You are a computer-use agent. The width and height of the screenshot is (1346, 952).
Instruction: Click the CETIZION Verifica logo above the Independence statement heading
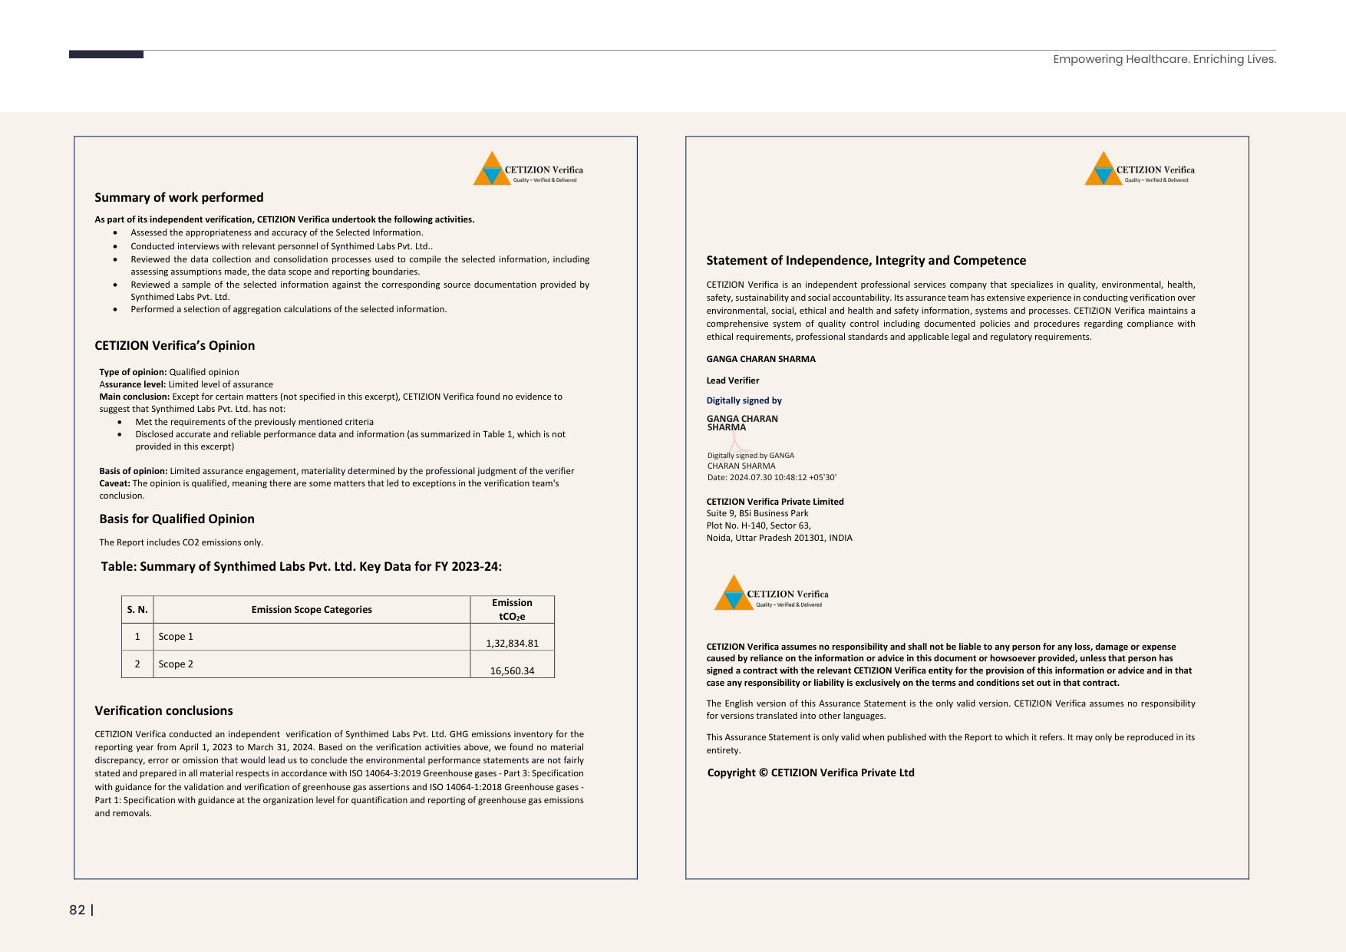click(1140, 168)
